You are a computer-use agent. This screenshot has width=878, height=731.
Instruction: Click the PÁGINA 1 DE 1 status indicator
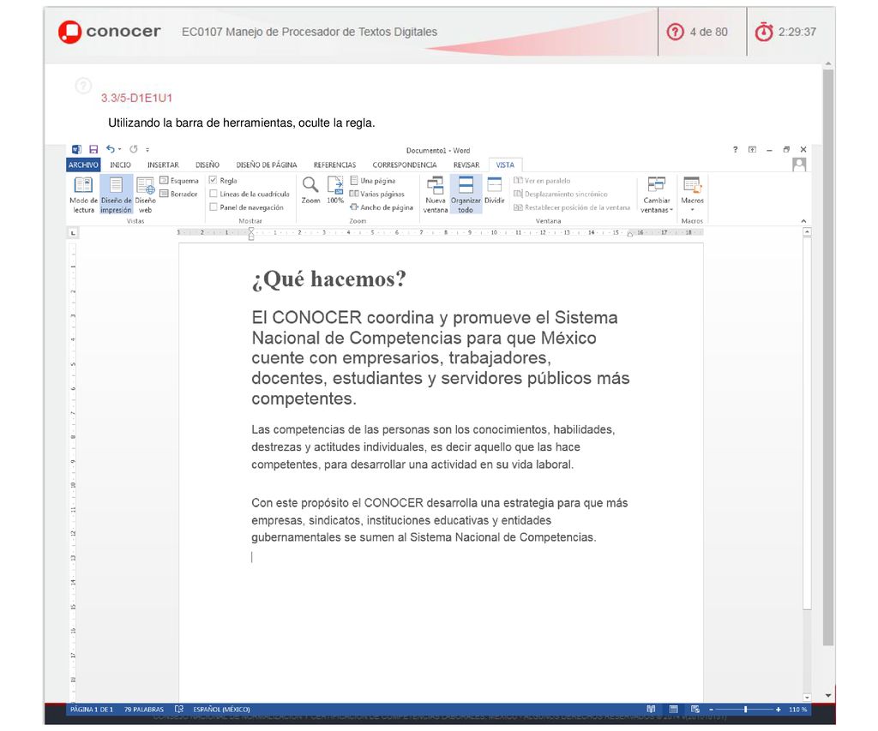point(91,710)
